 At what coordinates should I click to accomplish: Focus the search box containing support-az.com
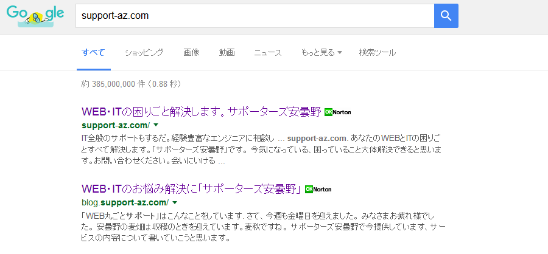click(x=255, y=16)
